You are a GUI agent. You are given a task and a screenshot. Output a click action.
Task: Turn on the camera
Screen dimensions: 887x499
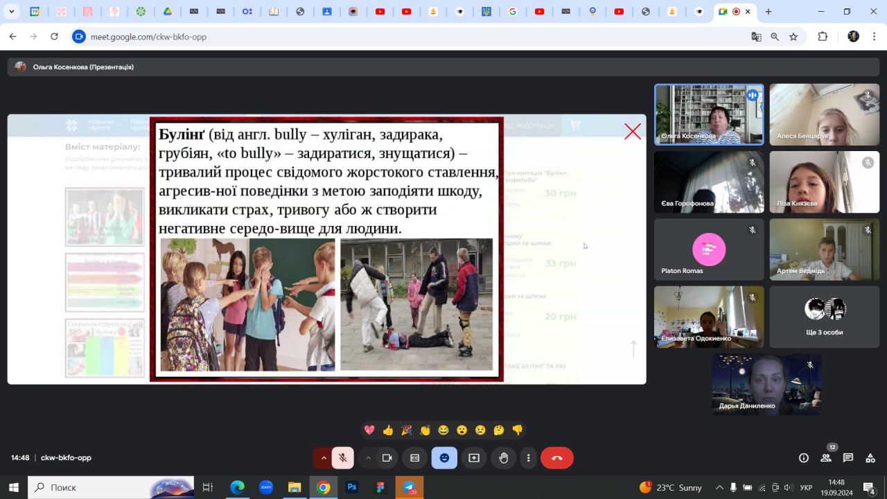387,458
